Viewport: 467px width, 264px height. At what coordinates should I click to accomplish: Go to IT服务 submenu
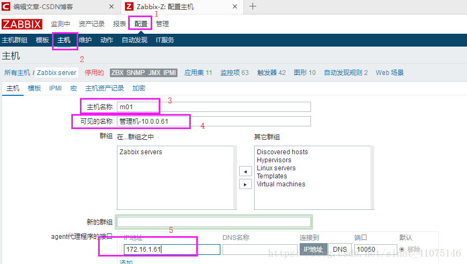pyautogui.click(x=165, y=40)
